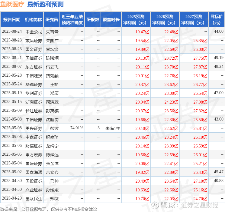Click analyst name 朱国广
The height and width of the screenshot is (212, 225).
(52, 41)
